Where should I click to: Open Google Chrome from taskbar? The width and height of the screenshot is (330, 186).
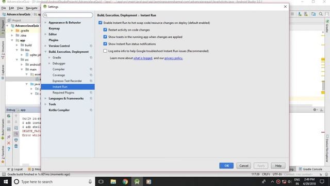(125, 181)
